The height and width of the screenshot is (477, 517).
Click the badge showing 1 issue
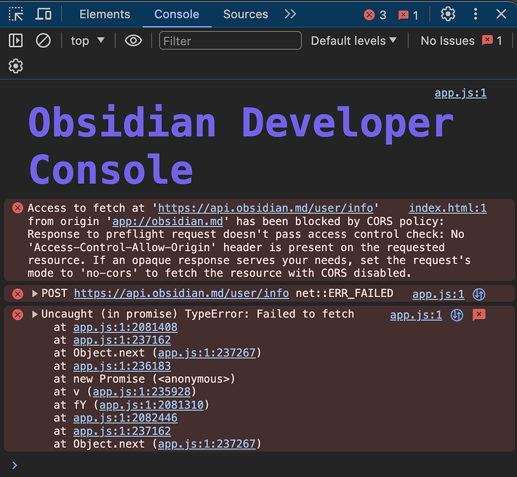(404, 13)
